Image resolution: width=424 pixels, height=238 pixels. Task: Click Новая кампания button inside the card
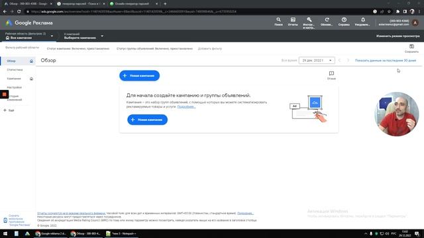147,120
